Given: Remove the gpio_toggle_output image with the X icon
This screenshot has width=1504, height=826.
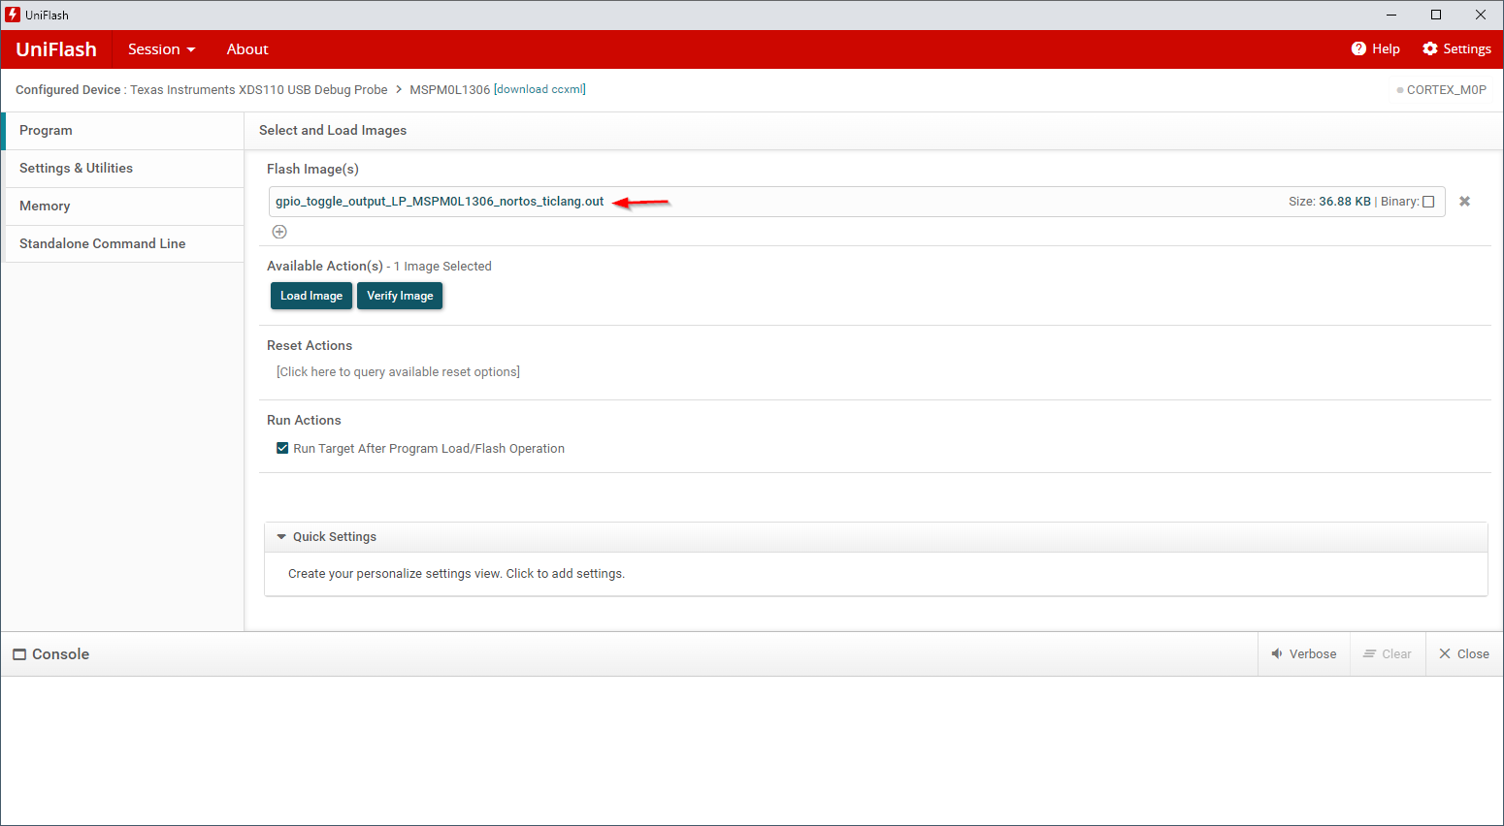Looking at the screenshot, I should [x=1464, y=202].
